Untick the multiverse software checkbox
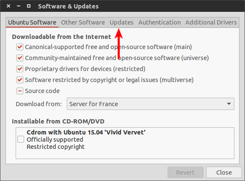The width and height of the screenshot is (245, 181). [x=20, y=80]
